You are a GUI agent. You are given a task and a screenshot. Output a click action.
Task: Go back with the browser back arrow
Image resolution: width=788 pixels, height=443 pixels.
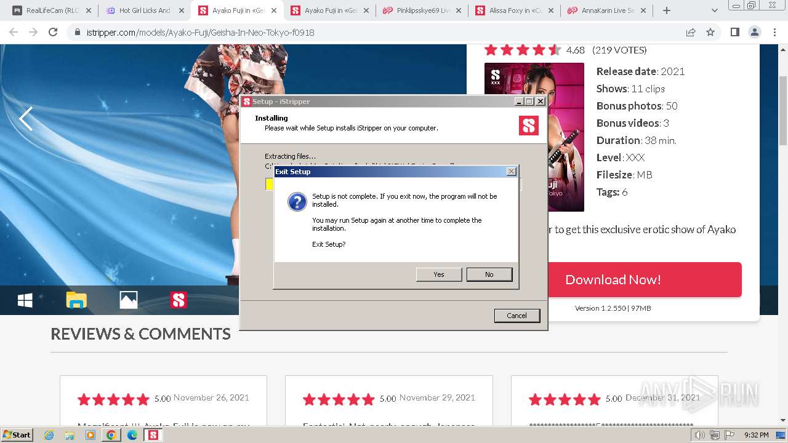click(x=14, y=32)
